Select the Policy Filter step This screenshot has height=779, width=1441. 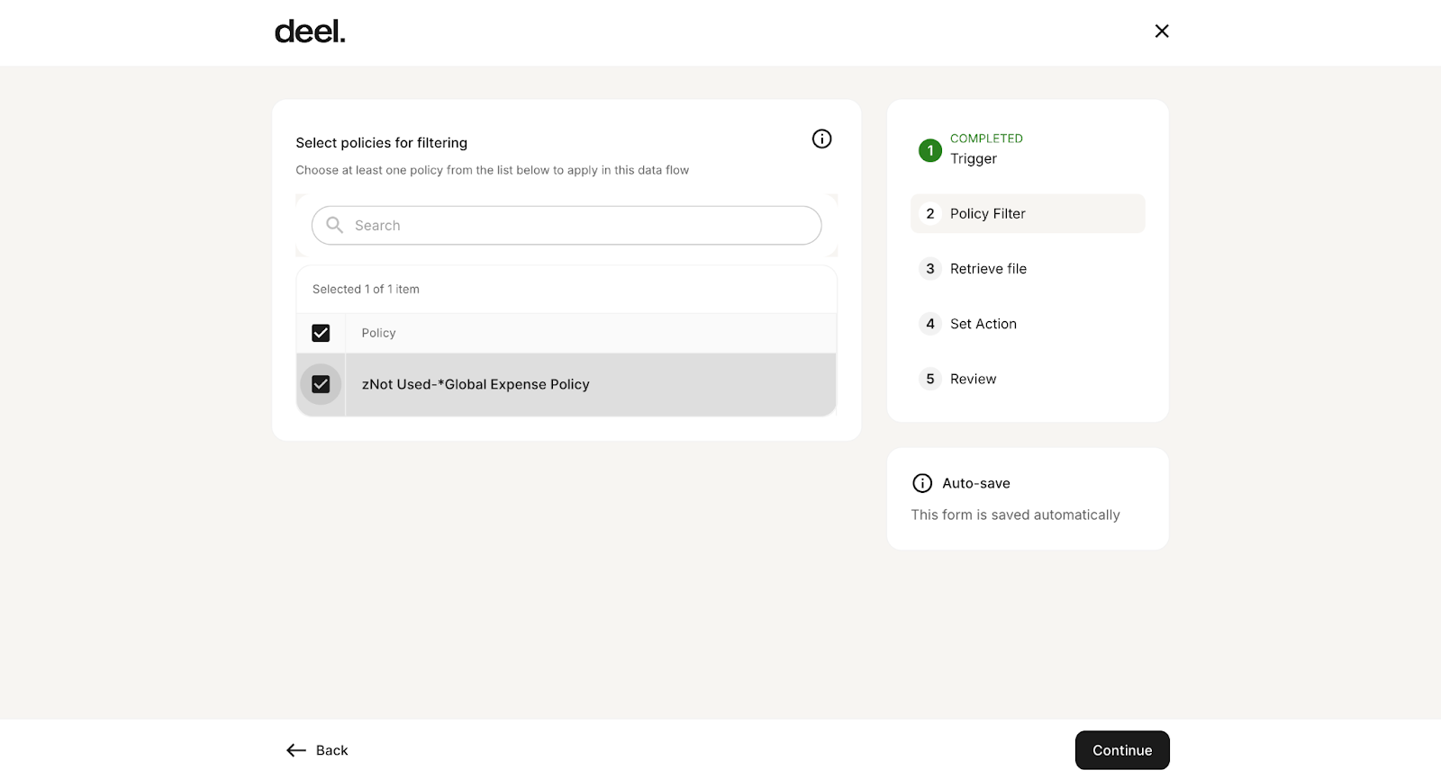coord(988,214)
